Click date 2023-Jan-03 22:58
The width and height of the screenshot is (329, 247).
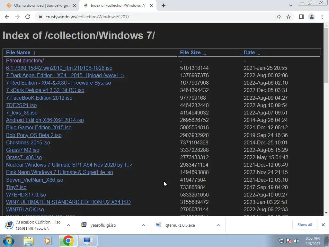point(265,202)
